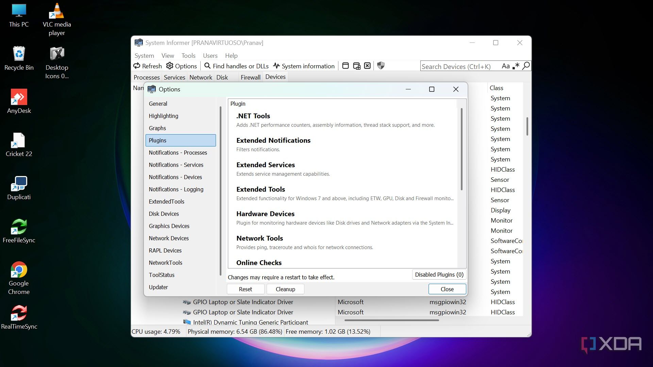653x367 pixels.
Task: Click the Cleanup button
Action: (x=285, y=289)
